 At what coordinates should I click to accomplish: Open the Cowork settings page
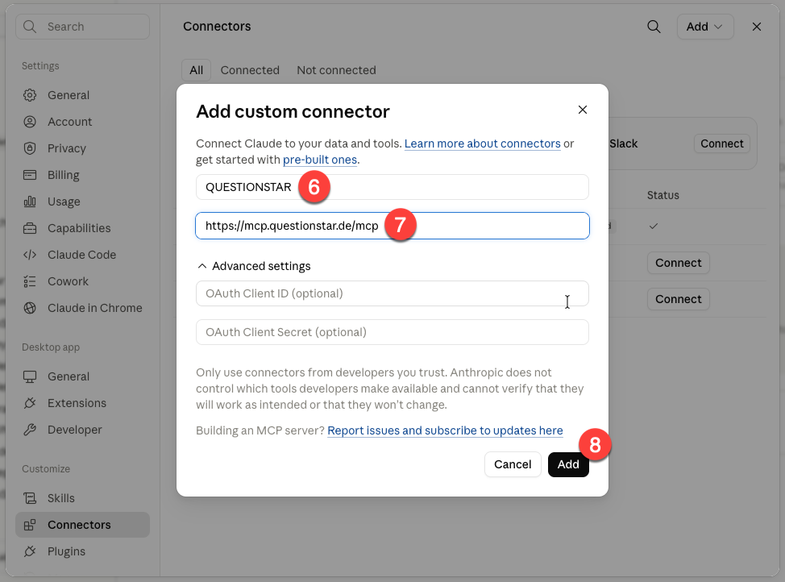pyautogui.click(x=82, y=281)
